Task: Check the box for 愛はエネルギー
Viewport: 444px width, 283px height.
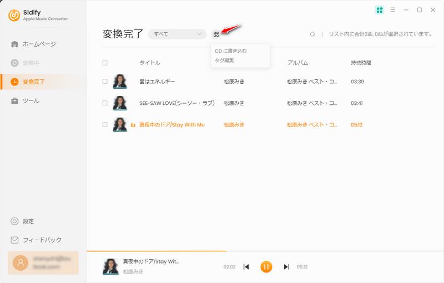Action: click(x=105, y=82)
